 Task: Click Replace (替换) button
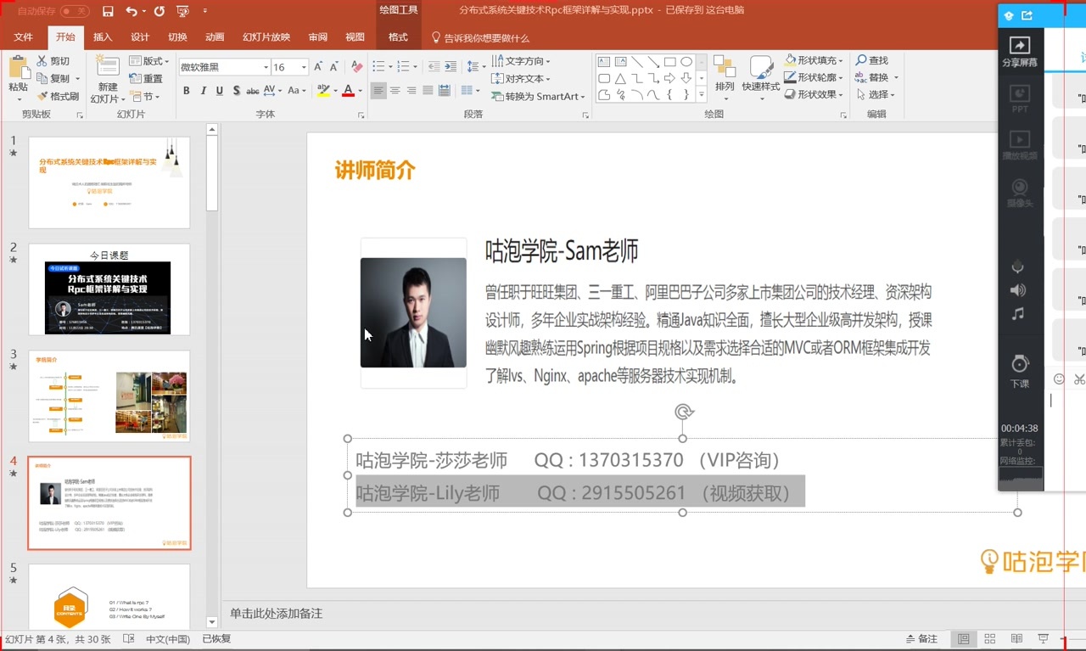[876, 77]
